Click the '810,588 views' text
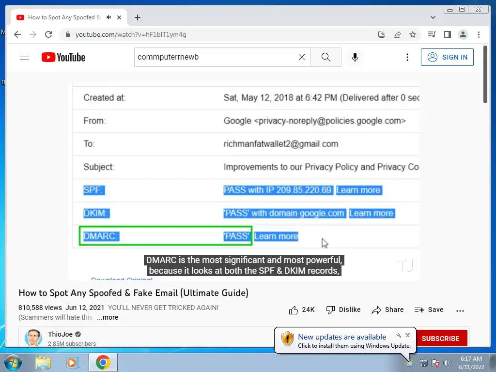 pyautogui.click(x=40, y=308)
